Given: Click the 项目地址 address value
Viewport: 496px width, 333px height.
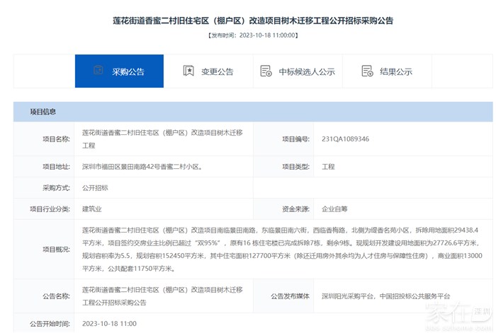Looking at the screenshot, I should [x=142, y=167].
